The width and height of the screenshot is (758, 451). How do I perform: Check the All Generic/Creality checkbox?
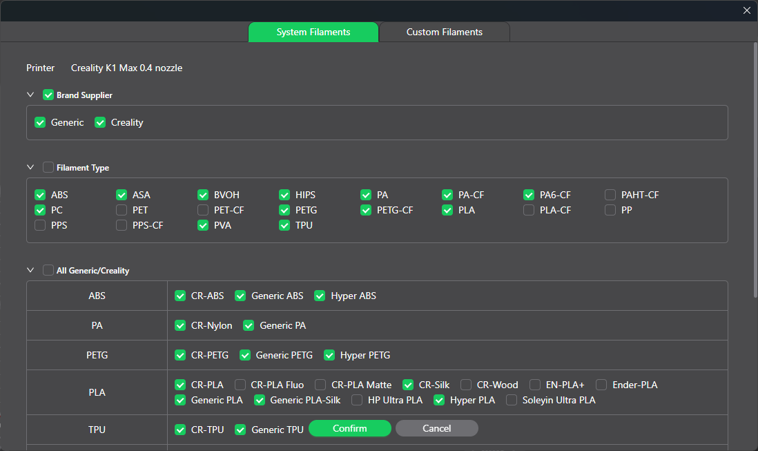click(48, 270)
